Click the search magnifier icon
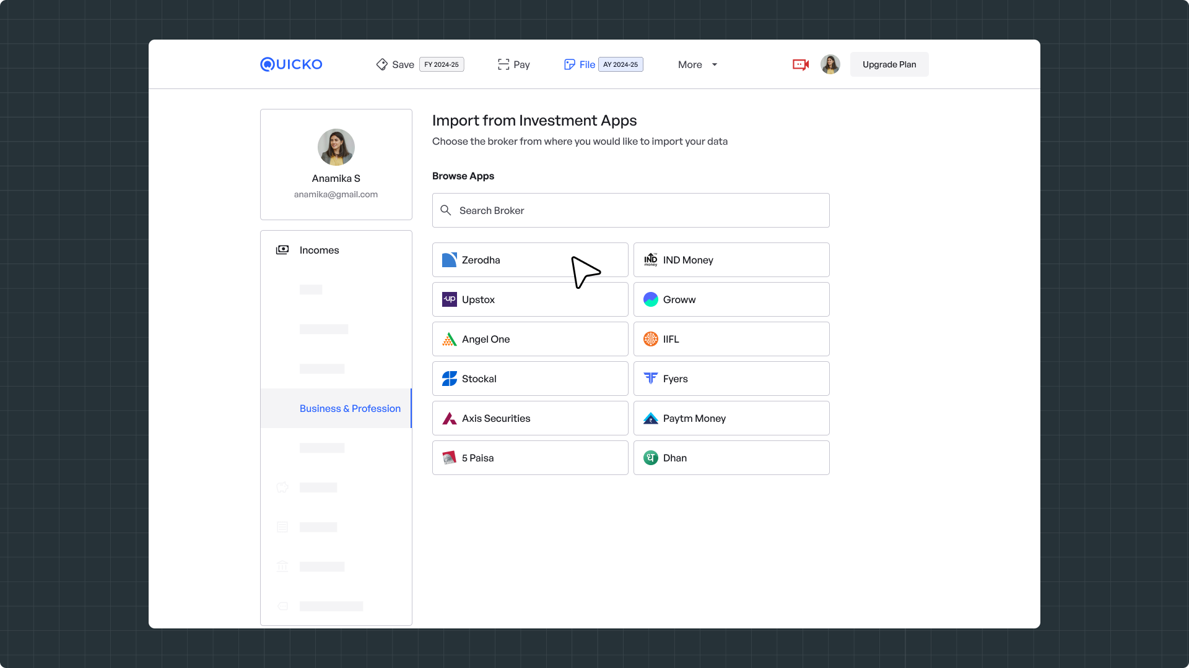1189x668 pixels. click(x=445, y=210)
